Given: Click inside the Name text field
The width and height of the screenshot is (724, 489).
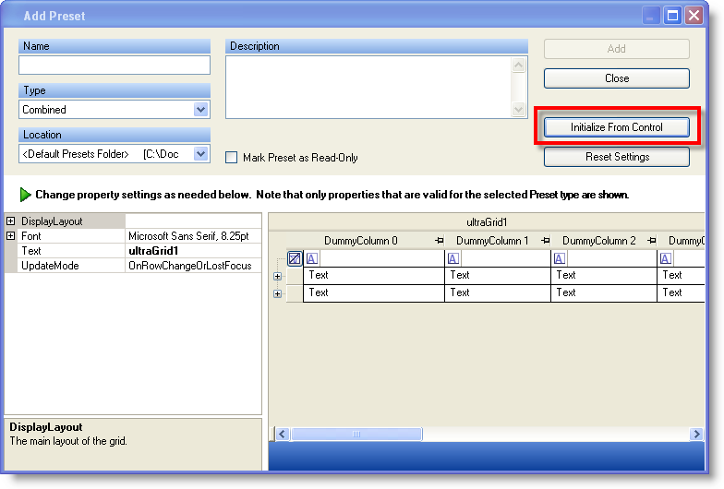Looking at the screenshot, I should point(115,66).
